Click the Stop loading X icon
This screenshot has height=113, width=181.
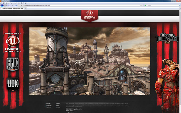(x=12, y=5)
